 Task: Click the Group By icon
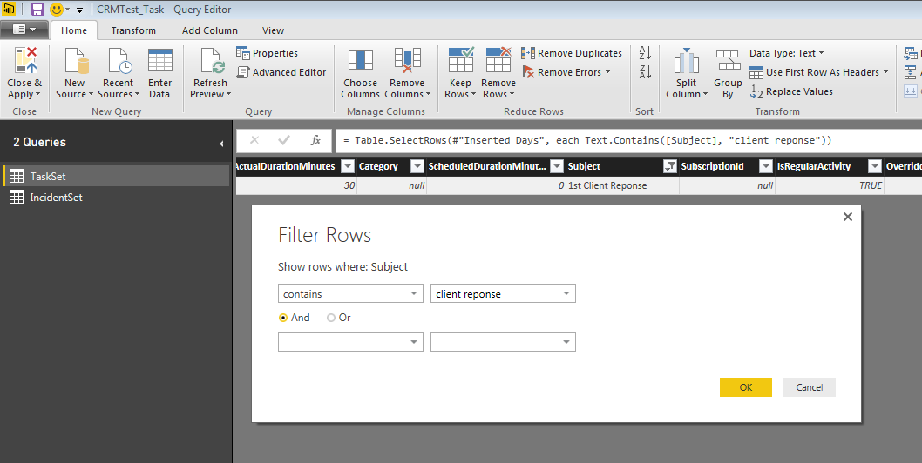tap(728, 61)
